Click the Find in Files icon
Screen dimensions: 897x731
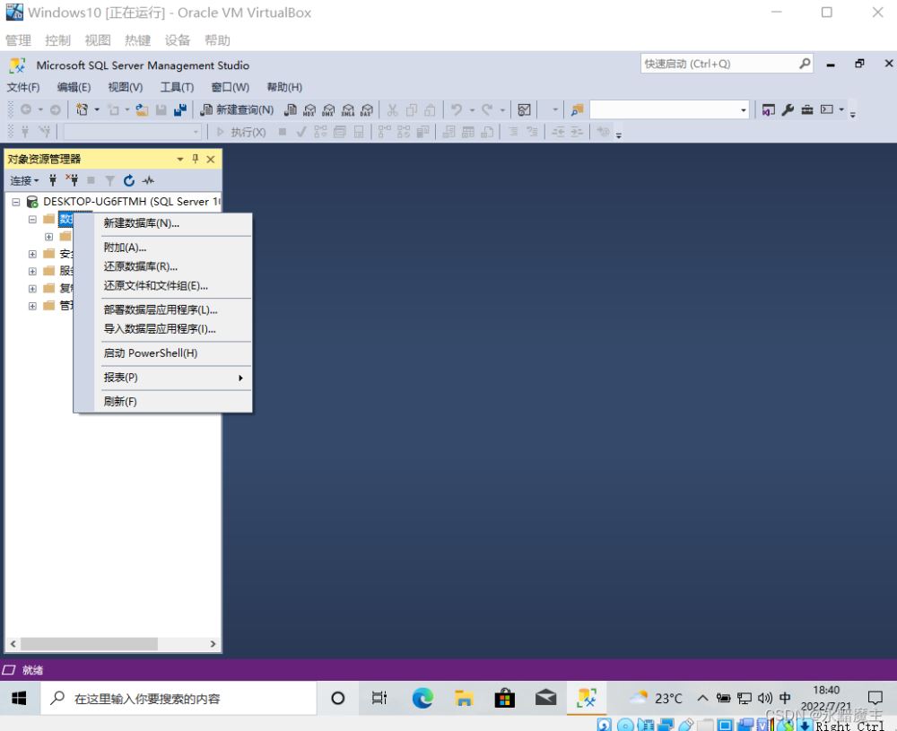(577, 109)
